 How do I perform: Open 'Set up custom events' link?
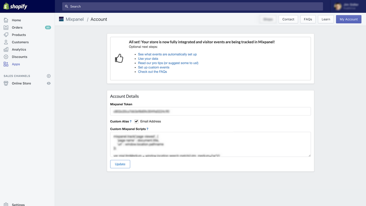point(154,67)
